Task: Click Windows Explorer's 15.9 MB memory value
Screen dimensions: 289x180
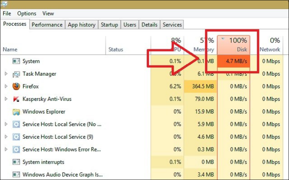Action: click(x=204, y=112)
